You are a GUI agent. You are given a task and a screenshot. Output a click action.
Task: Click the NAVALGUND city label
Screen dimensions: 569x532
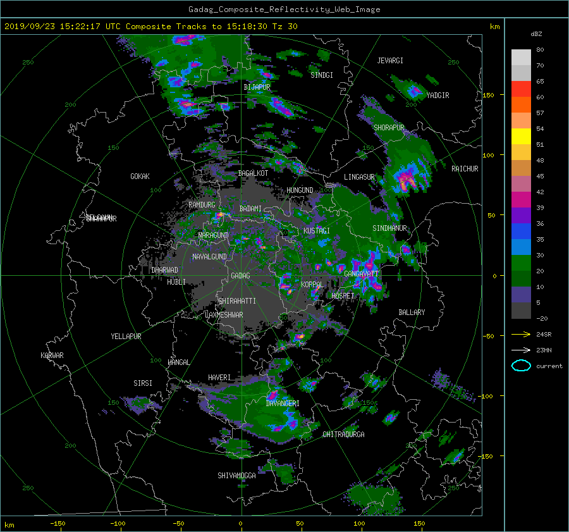pyautogui.click(x=209, y=257)
